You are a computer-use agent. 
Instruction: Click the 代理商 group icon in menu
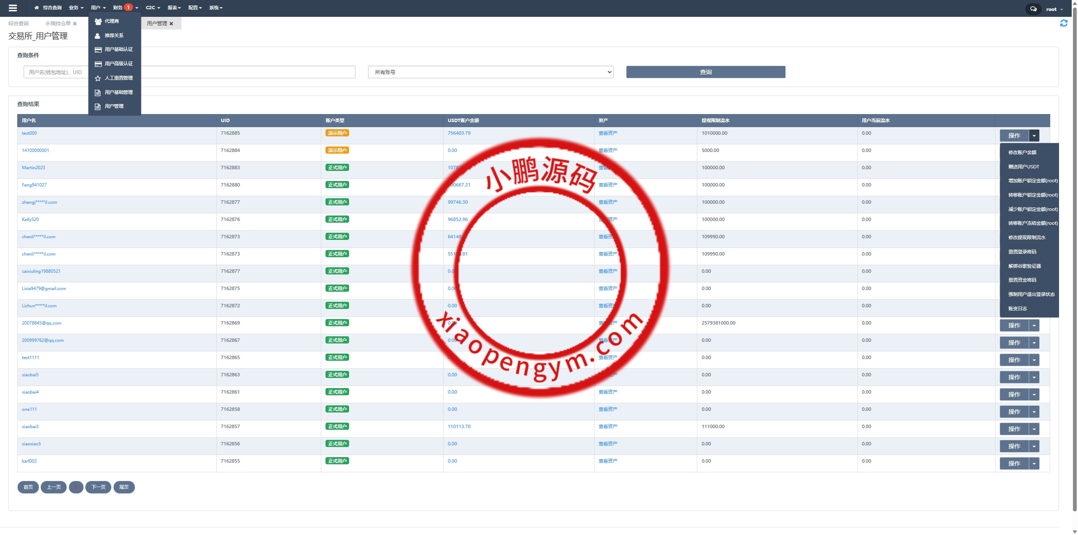click(x=98, y=21)
